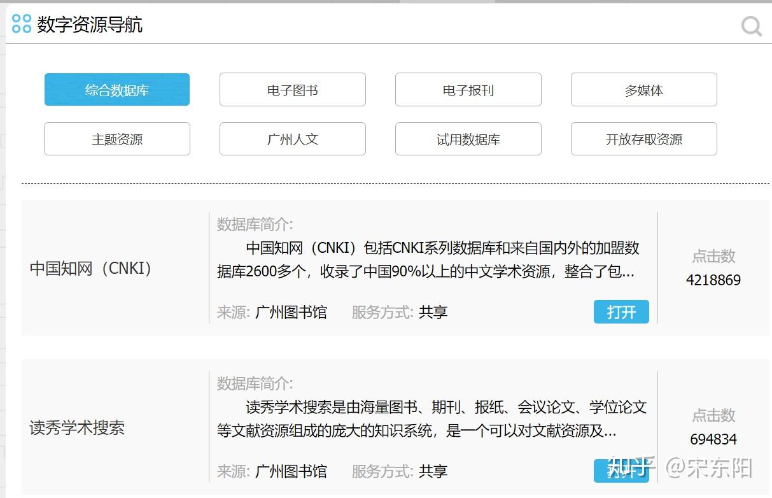Click 打开 button for 中国知网 (CNKI)
This screenshot has height=498, width=772.
click(x=621, y=312)
